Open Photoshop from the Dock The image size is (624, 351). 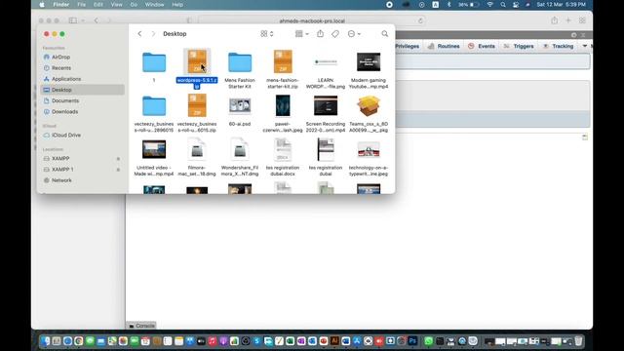pyautogui.click(x=412, y=341)
